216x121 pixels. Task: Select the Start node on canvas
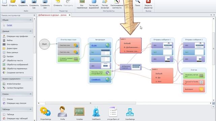44,44
